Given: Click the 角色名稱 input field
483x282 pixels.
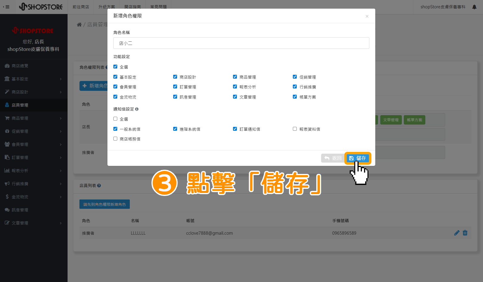Looking at the screenshot, I should 241,43.
